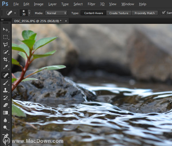Select the Rectangular Marquee tool

[5, 37]
